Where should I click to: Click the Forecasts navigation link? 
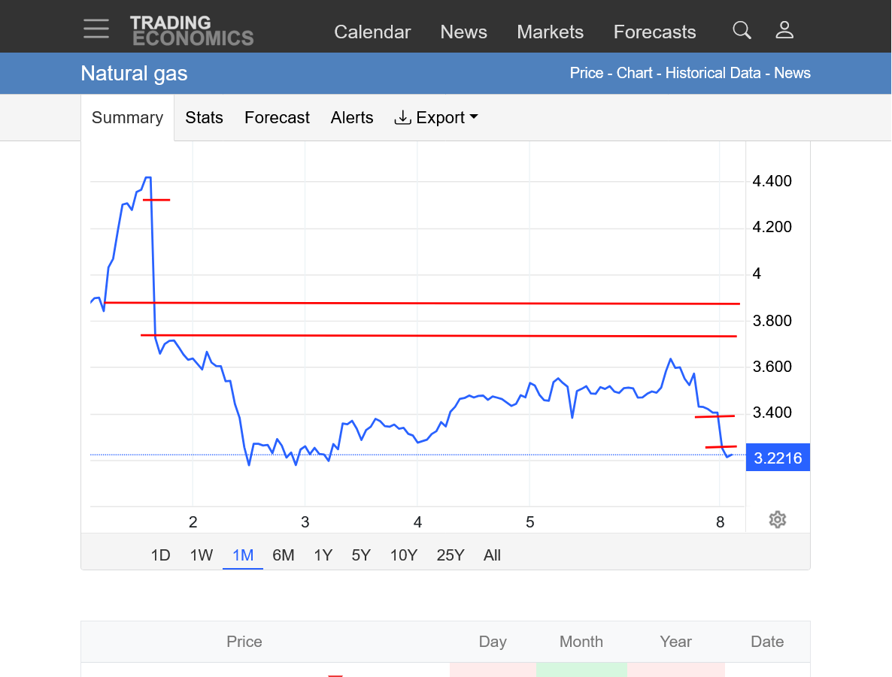[654, 32]
